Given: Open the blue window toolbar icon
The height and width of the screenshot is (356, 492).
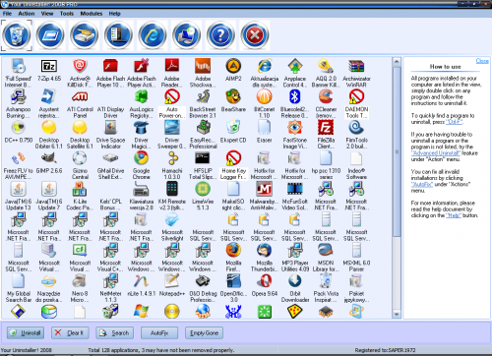Looking at the screenshot, I should (x=50, y=35).
